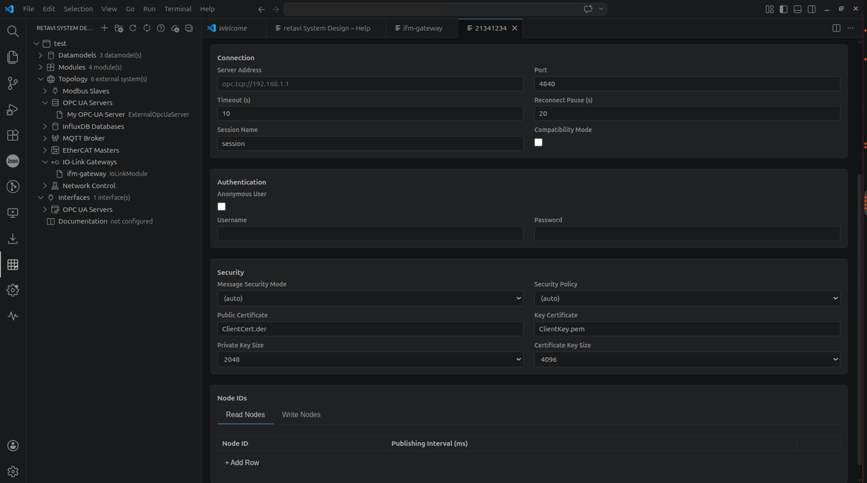Open the Search view in activity bar

(13, 31)
